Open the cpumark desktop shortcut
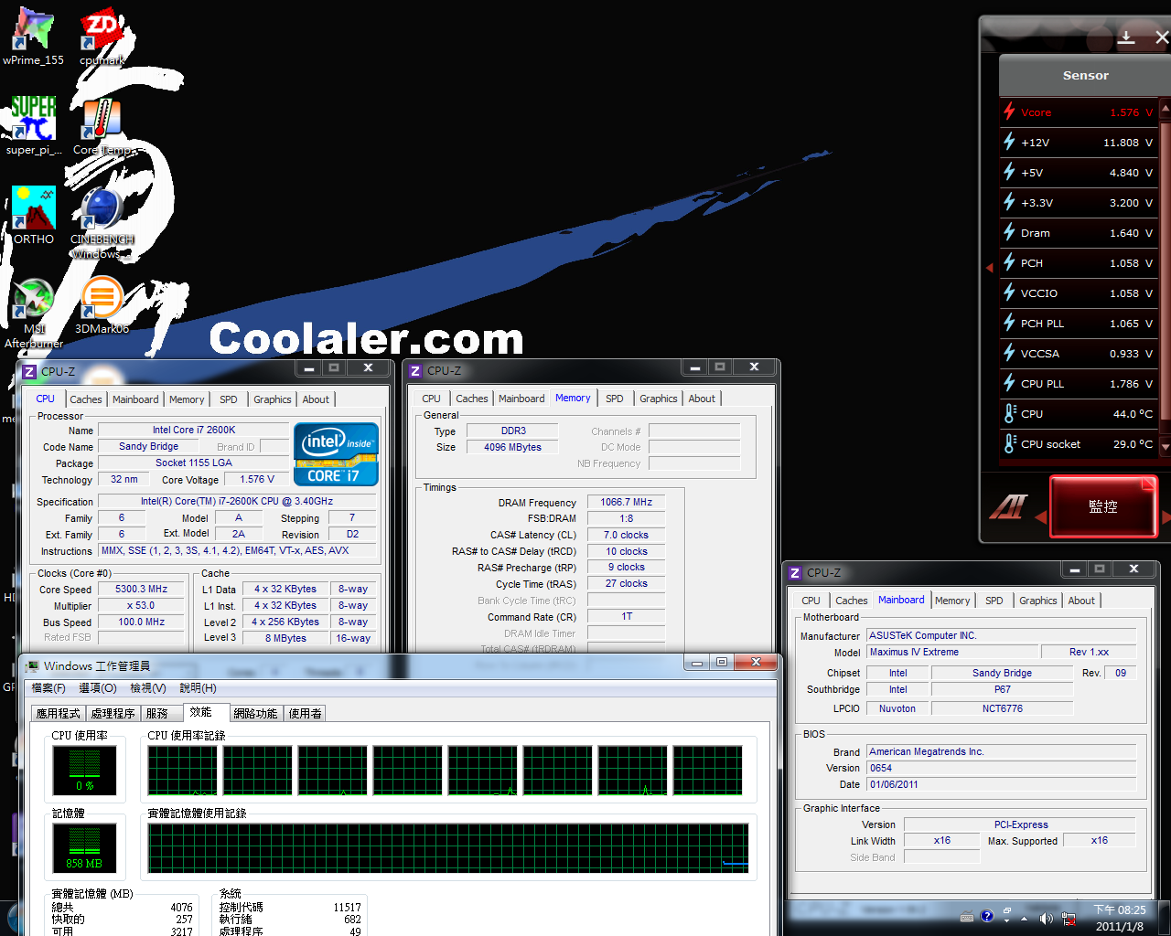1171x936 pixels. coord(102,37)
